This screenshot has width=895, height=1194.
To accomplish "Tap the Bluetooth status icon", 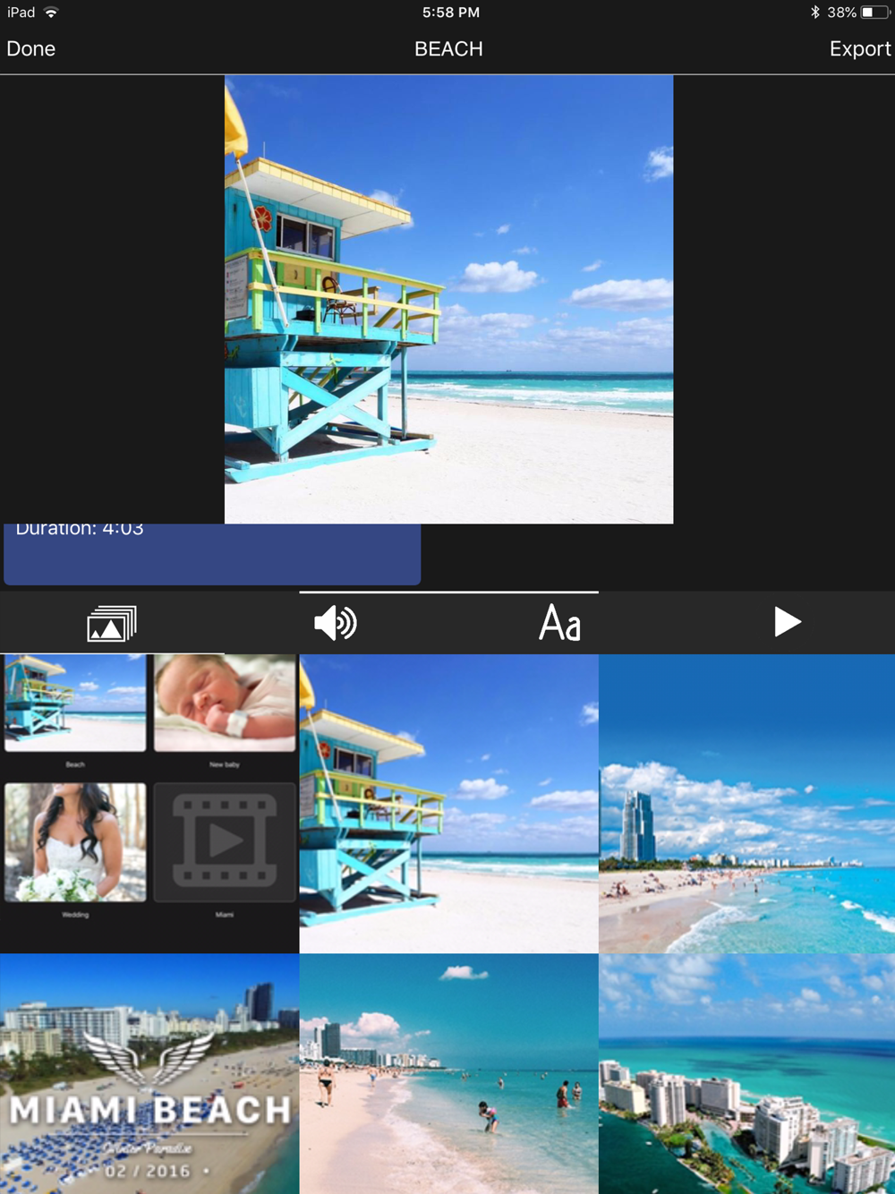I will tap(814, 13).
